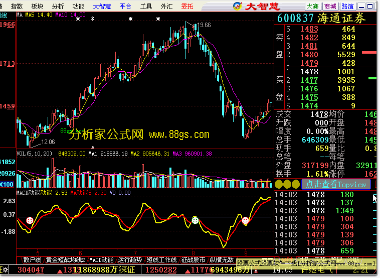Click the gray triangle marker below the K-line chart

point(93,147)
